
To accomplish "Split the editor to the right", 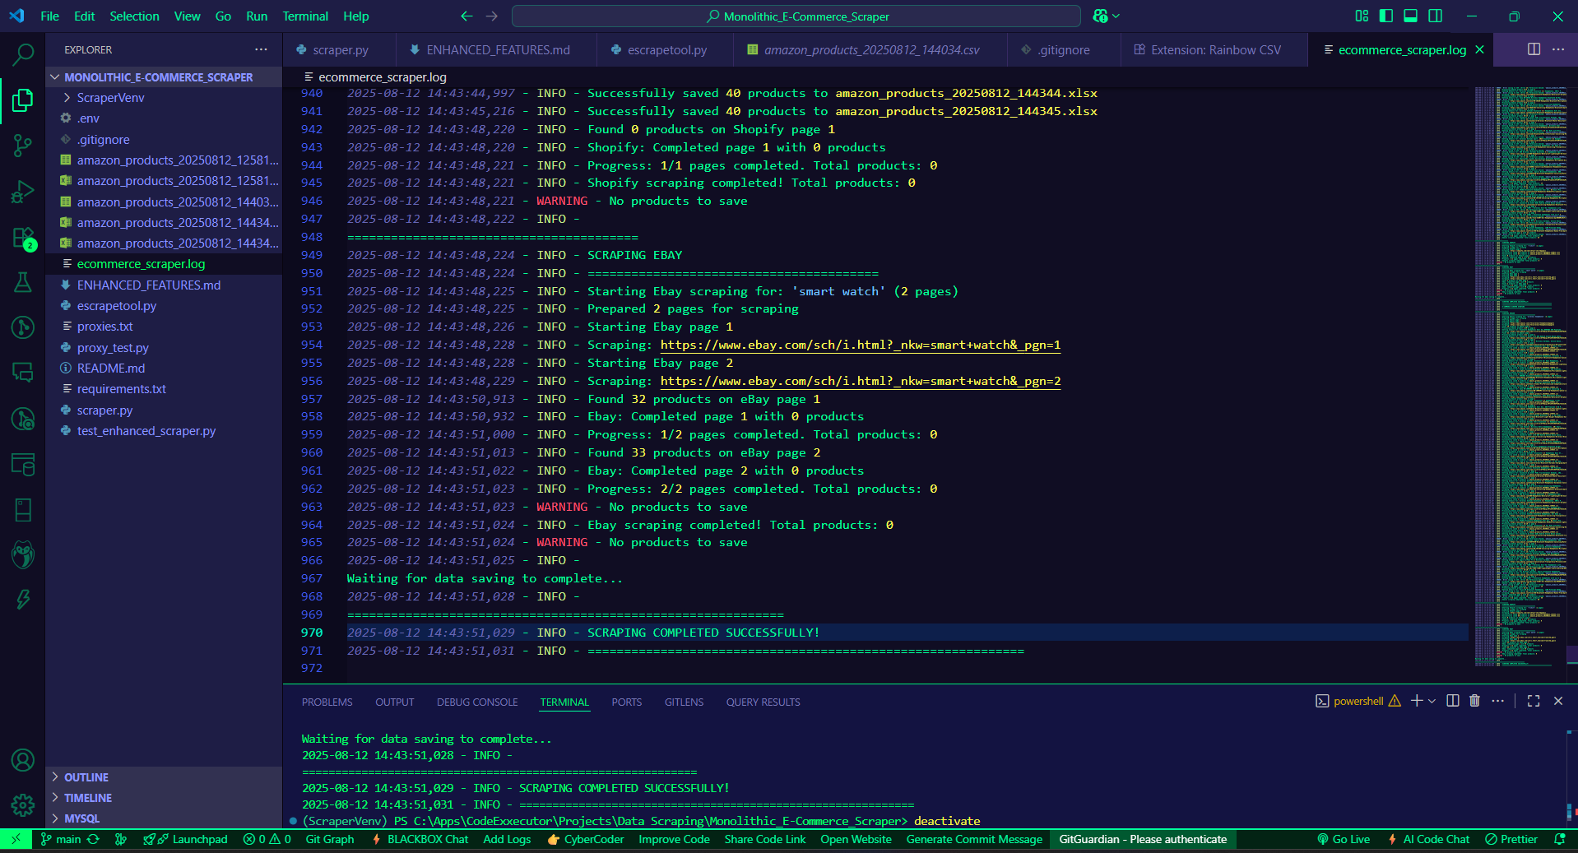I will pyautogui.click(x=1534, y=49).
